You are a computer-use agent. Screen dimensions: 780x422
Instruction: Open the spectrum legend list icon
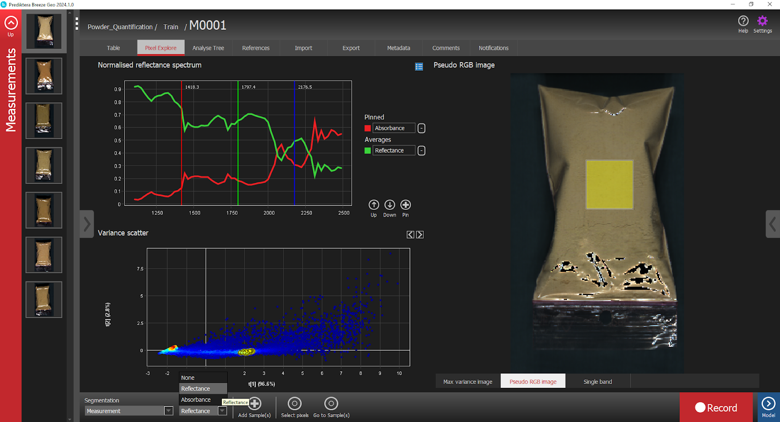coord(419,66)
